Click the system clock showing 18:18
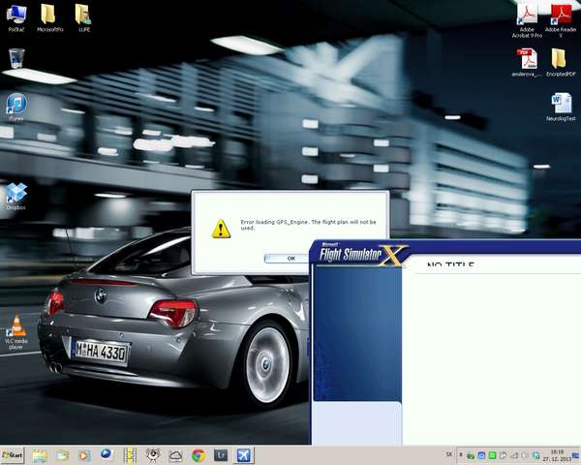Viewport: 581px width, 465px height. [x=557, y=455]
